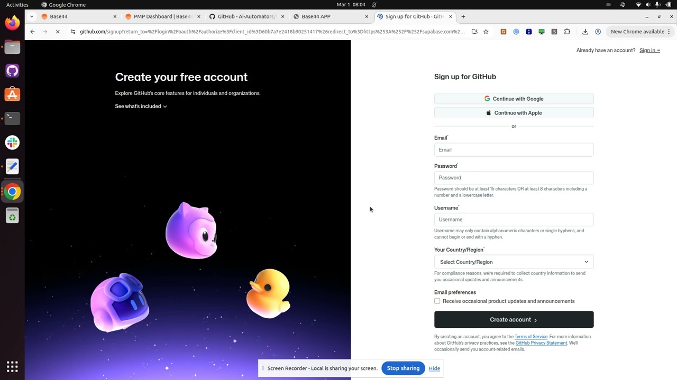The height and width of the screenshot is (380, 677).
Task: Stop loading the page
Action: pos(58,32)
